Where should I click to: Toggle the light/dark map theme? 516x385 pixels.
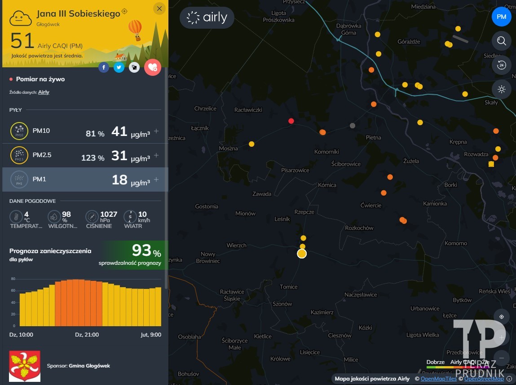tap(501, 89)
